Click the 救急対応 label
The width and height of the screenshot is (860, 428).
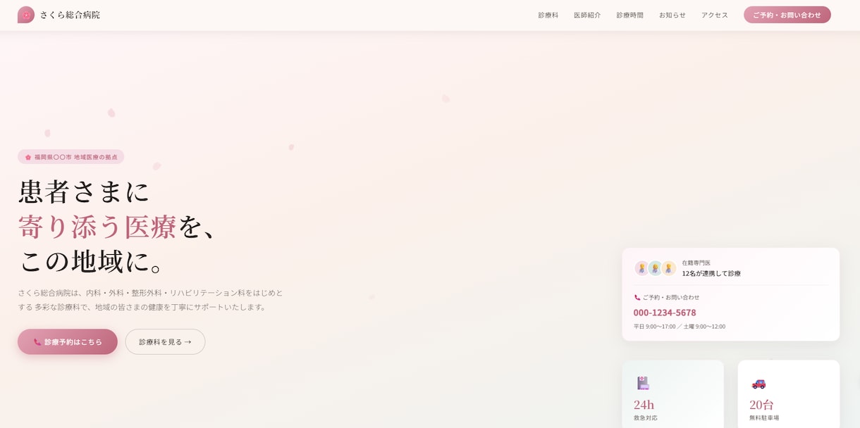click(646, 418)
